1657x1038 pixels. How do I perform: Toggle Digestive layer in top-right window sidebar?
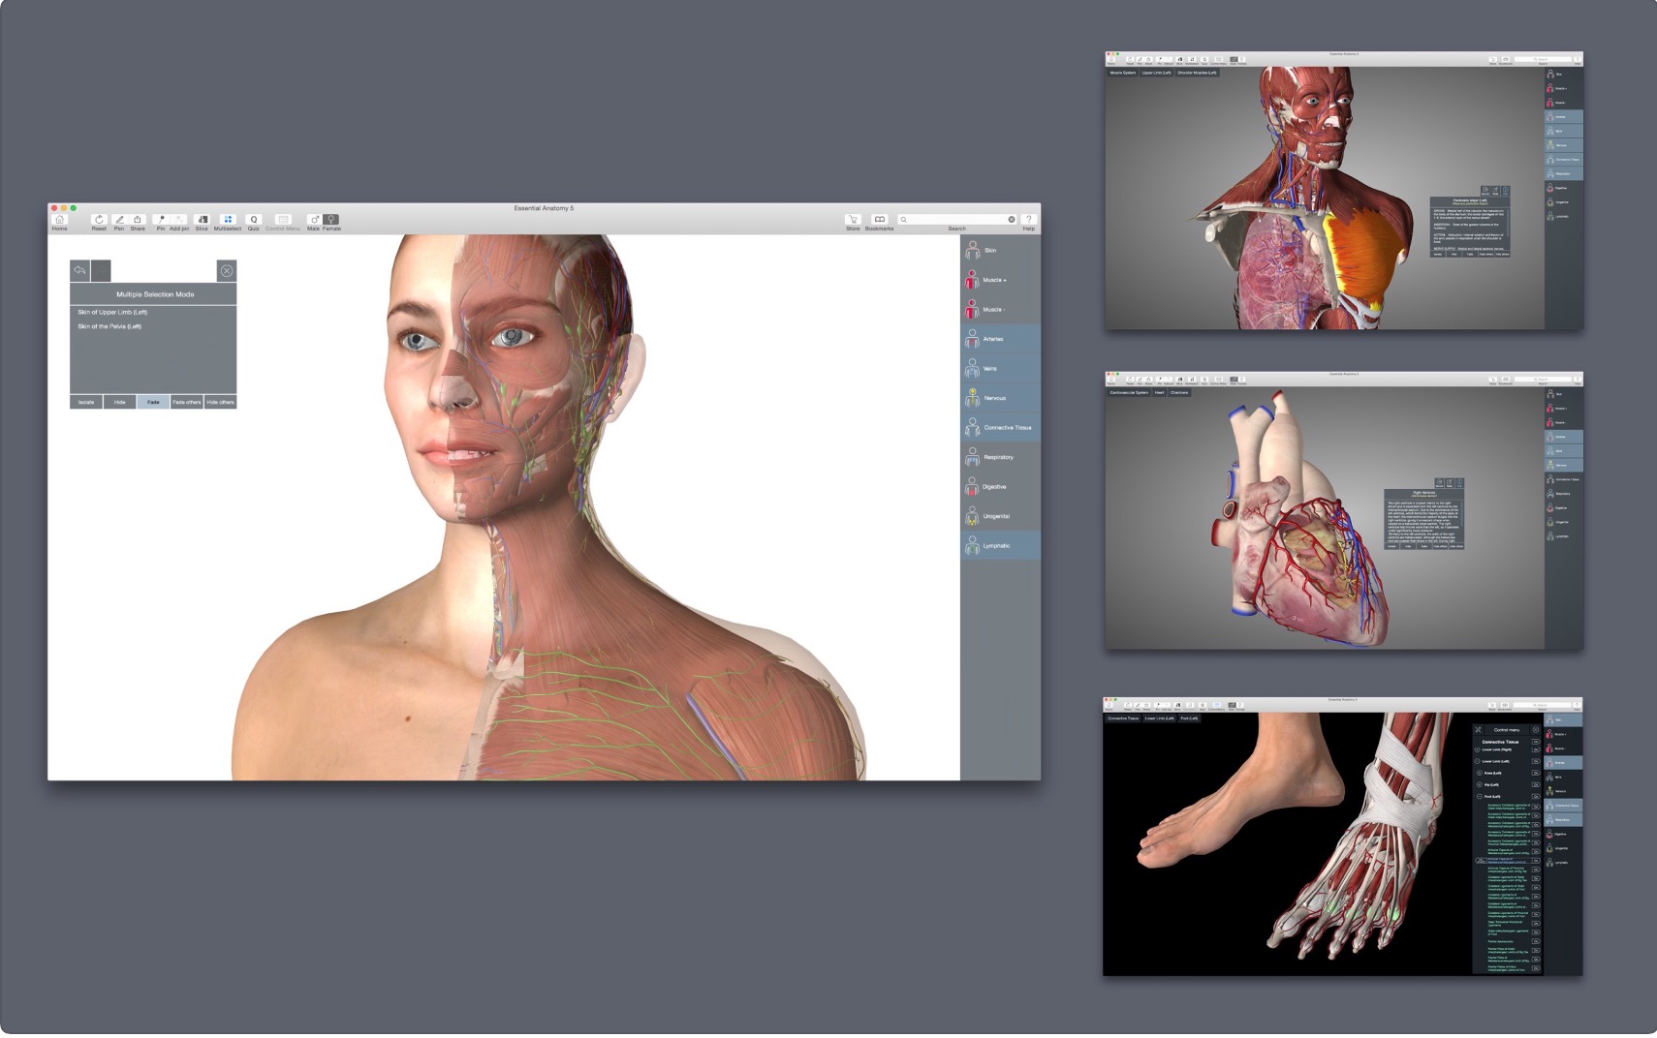click(1563, 188)
